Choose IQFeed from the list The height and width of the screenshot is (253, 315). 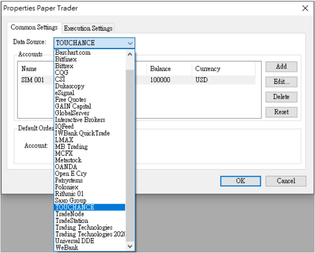click(90, 126)
